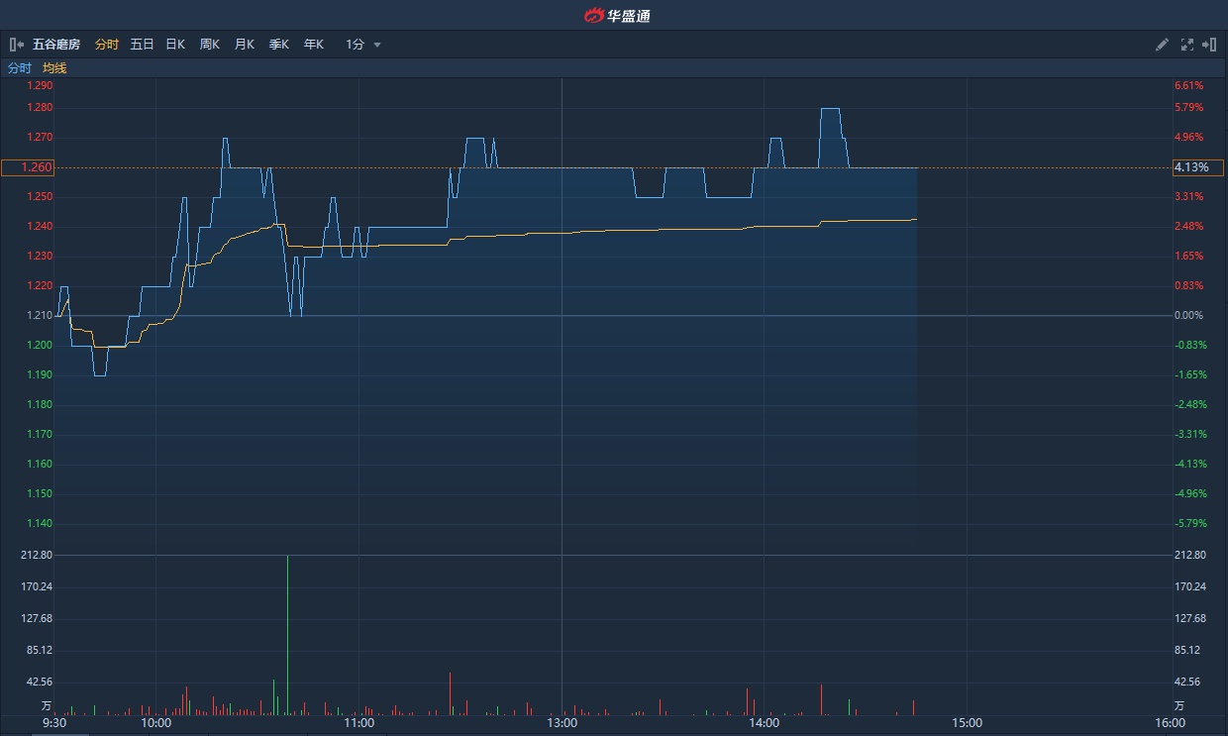
Task: Click the 6.61% percentage axis label
Action: click(x=1189, y=86)
